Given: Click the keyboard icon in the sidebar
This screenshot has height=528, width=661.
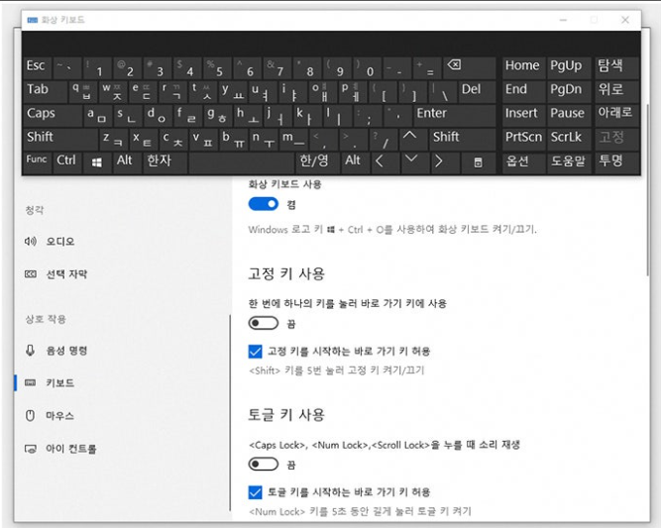Looking at the screenshot, I should click(x=31, y=382).
